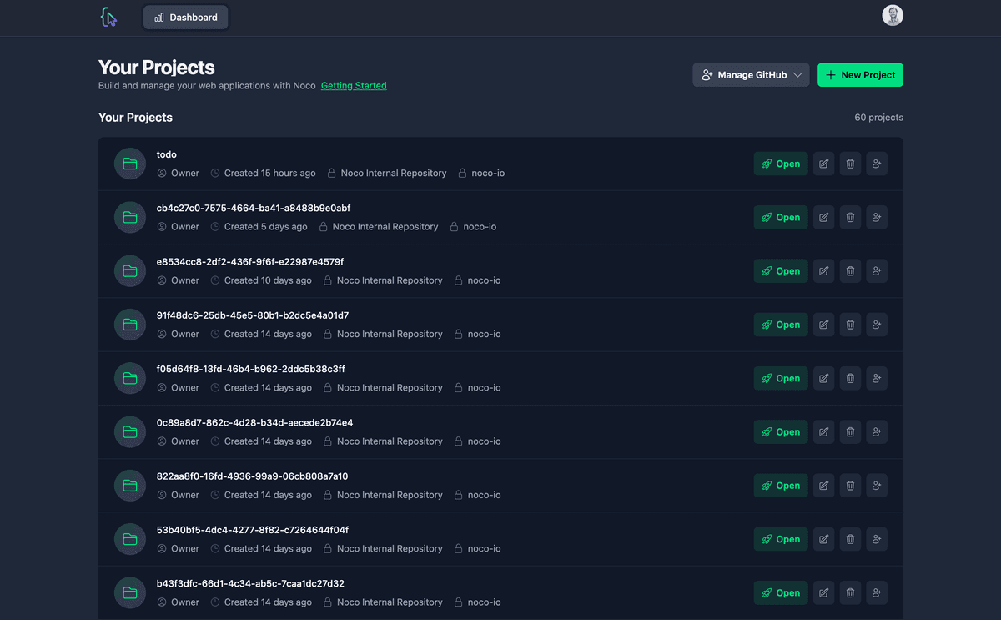This screenshot has height=620, width=1001.
Task: Open the Dashboard tab
Action: (185, 18)
